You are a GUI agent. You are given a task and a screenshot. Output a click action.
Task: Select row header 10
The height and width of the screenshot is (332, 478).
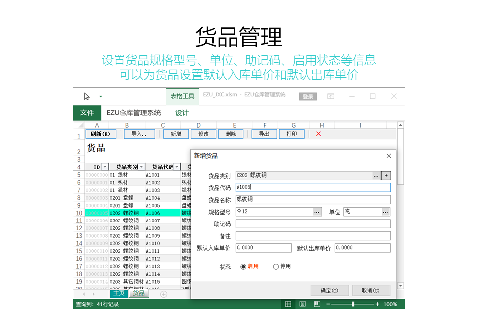[79, 213]
